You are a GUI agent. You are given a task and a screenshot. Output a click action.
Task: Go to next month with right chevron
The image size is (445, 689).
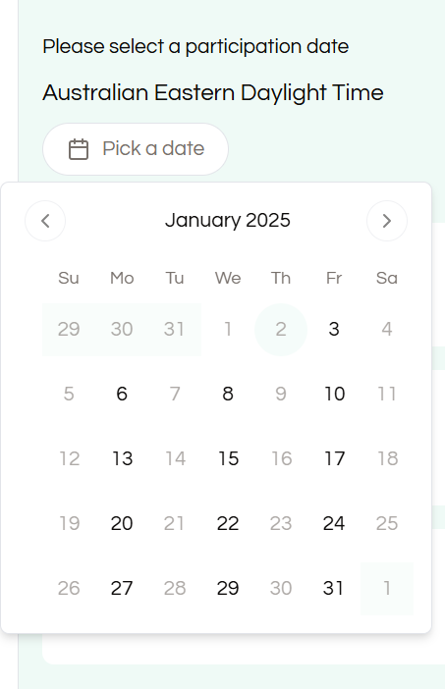[x=387, y=221]
